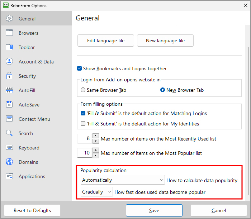Click the General gear icon
251x219 pixels.
click(9, 18)
